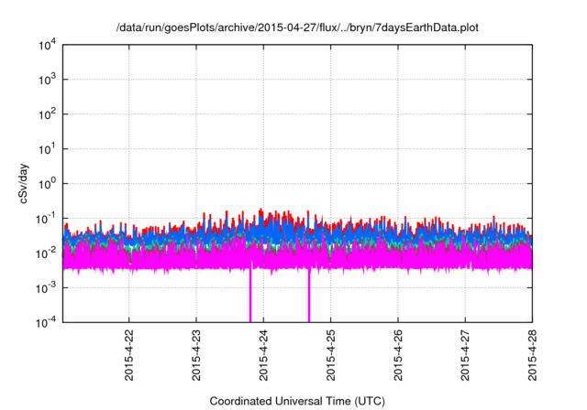
Task: Click the 10^2 y-axis tick label
Action: click(47, 114)
